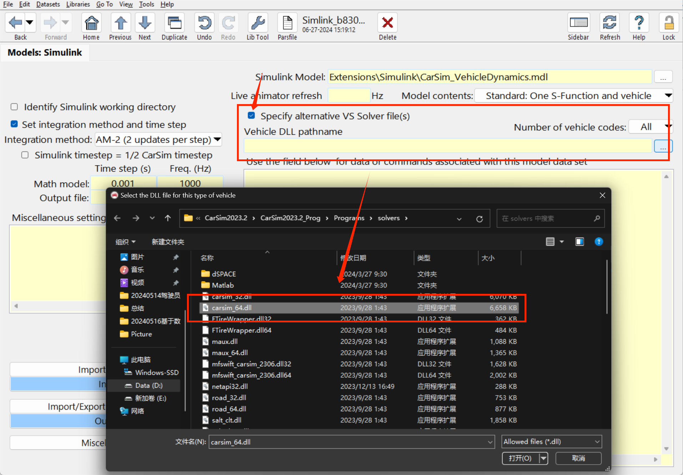Screen dimensions: 683x475
Task: Click 新建文件夹 to create folder
Action: point(168,242)
